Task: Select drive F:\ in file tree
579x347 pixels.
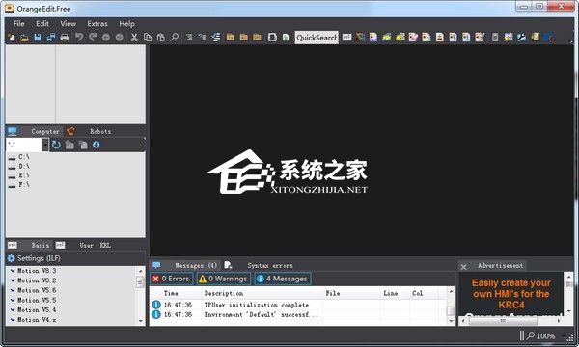Action: [x=23, y=185]
